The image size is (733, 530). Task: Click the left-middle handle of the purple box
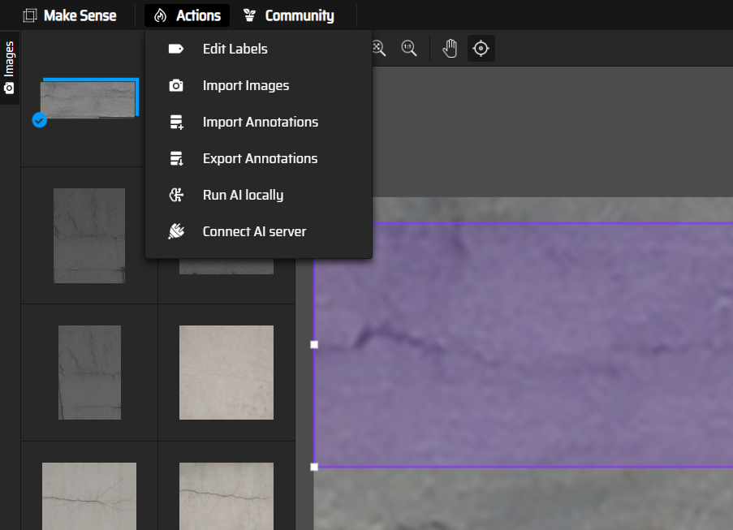[x=314, y=344]
